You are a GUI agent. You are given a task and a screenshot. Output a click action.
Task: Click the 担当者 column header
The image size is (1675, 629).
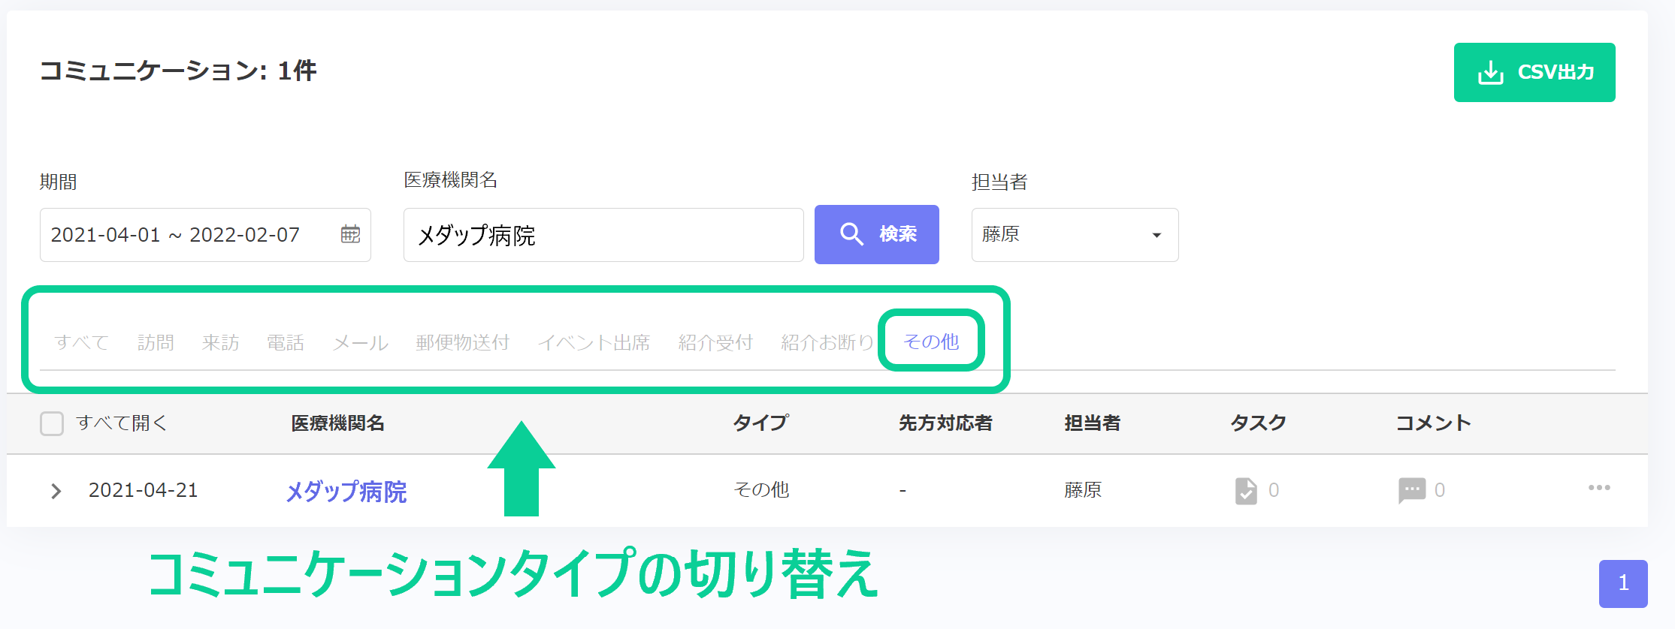(x=1092, y=423)
